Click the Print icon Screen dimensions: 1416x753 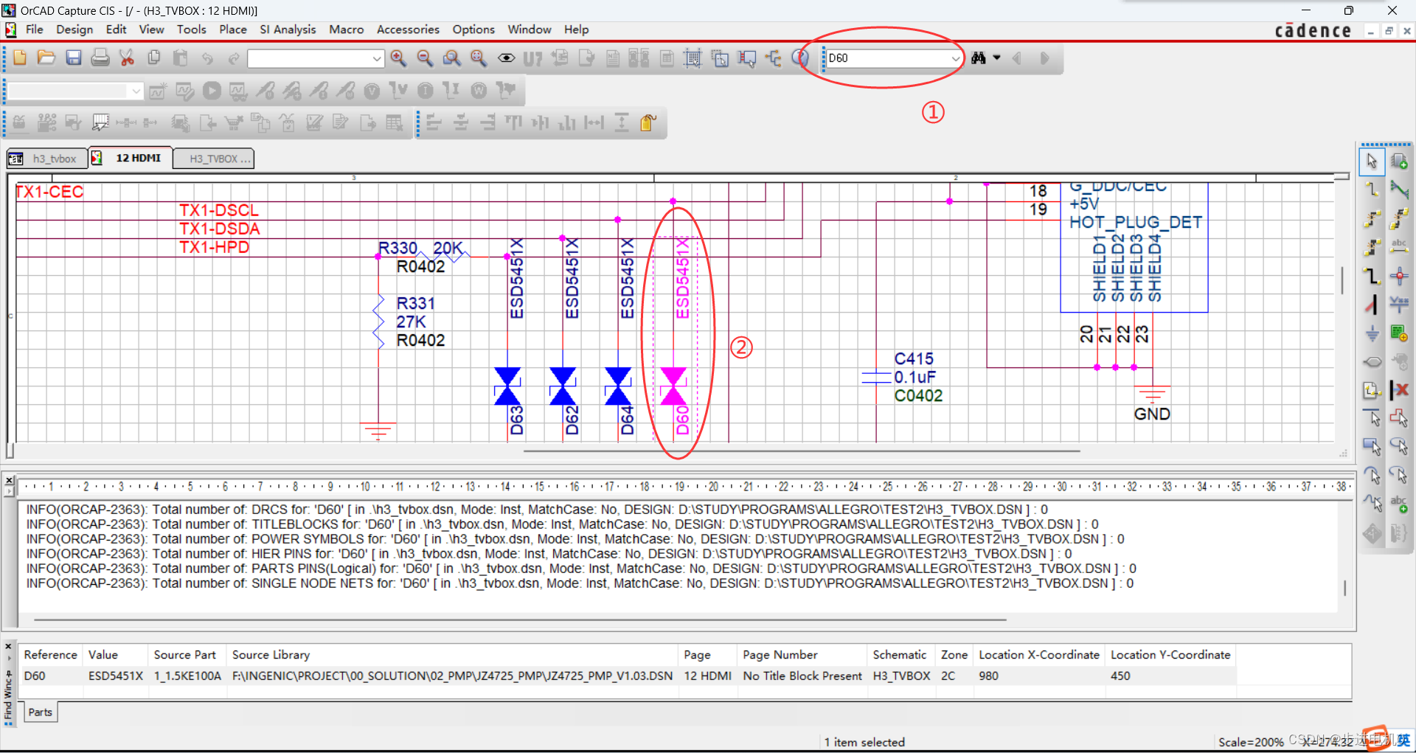point(100,58)
